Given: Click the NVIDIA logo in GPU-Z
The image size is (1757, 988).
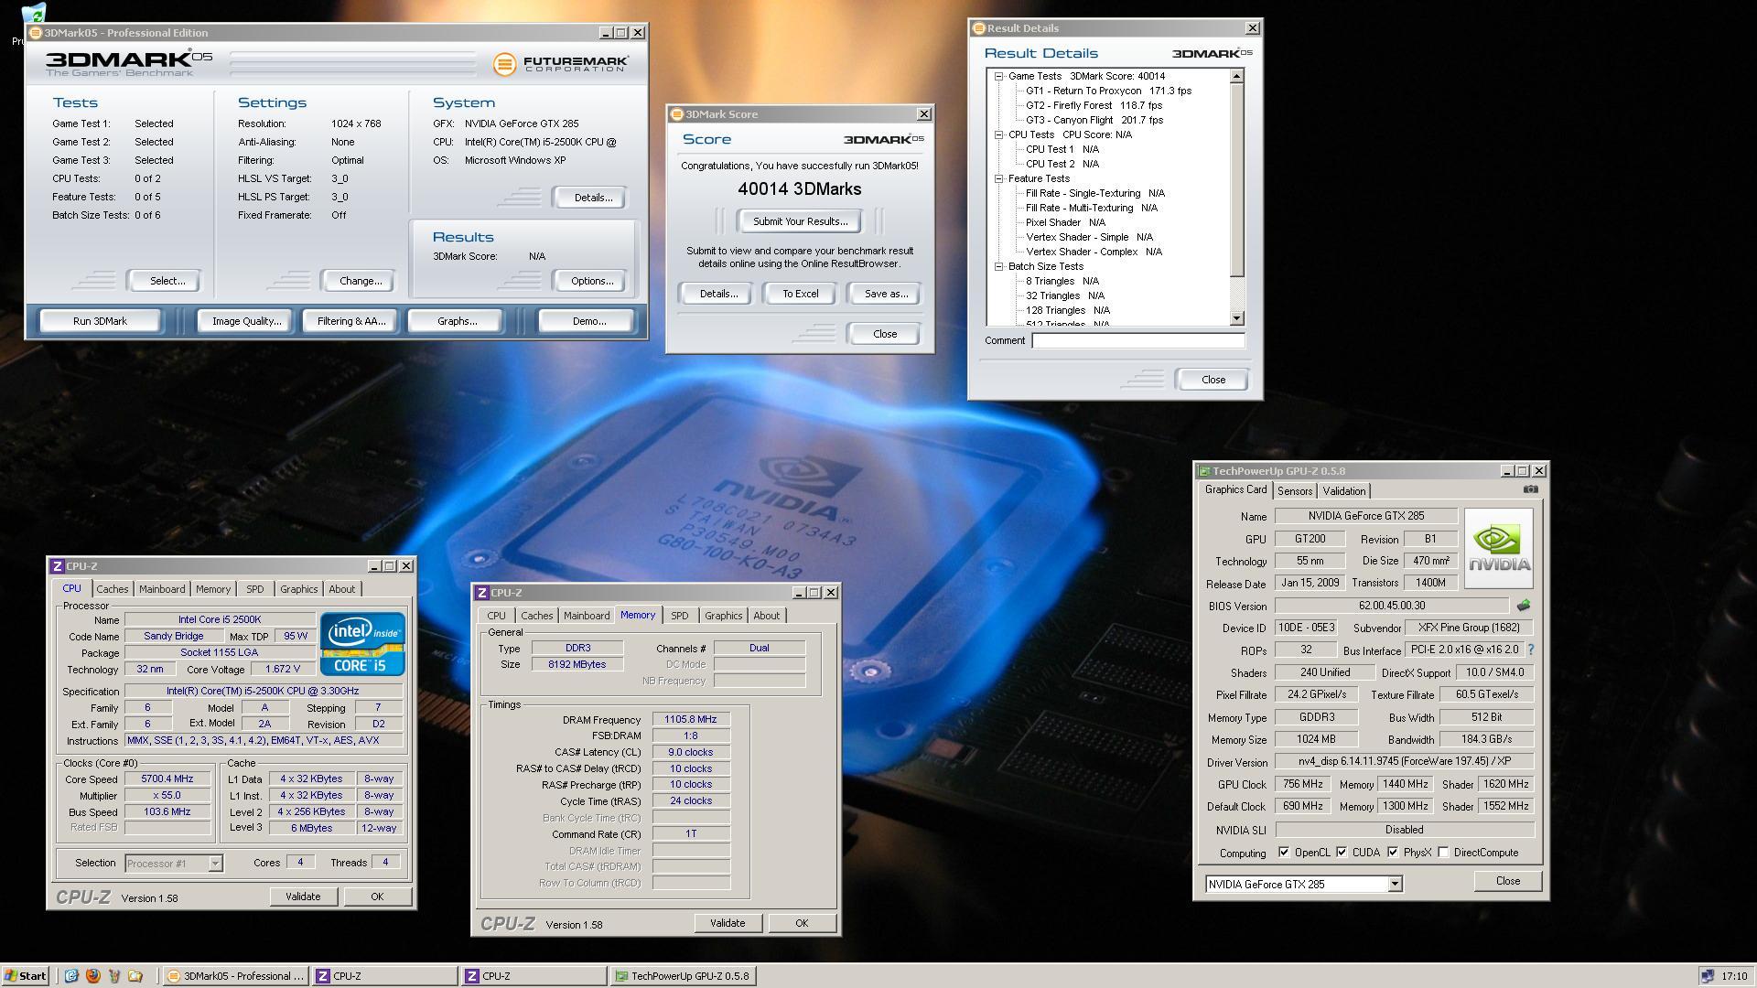Looking at the screenshot, I should click(x=1498, y=548).
